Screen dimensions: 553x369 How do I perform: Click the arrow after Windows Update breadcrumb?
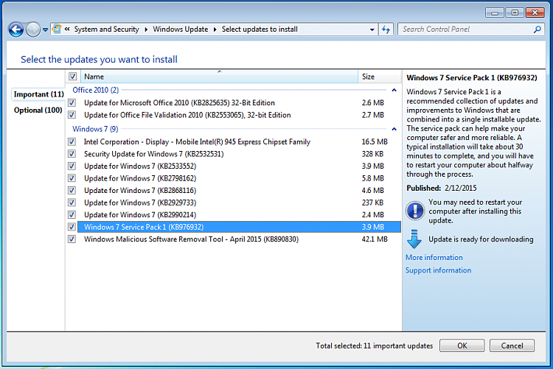[x=215, y=29]
